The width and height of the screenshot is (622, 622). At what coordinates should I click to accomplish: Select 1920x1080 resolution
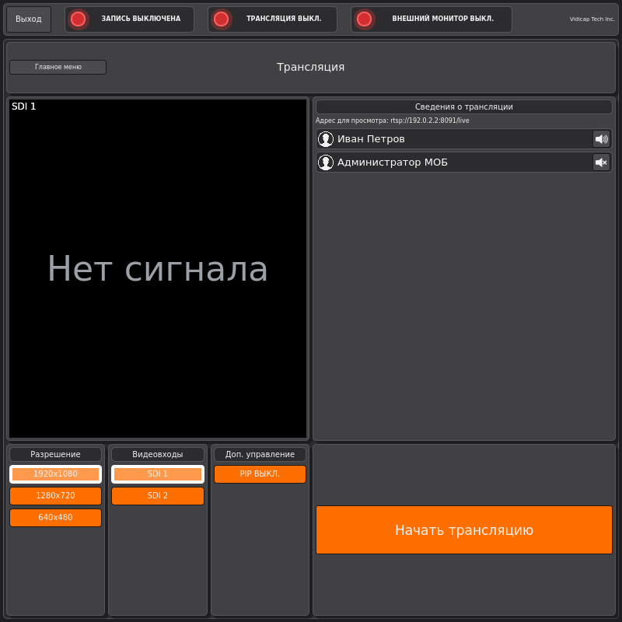tap(55, 474)
